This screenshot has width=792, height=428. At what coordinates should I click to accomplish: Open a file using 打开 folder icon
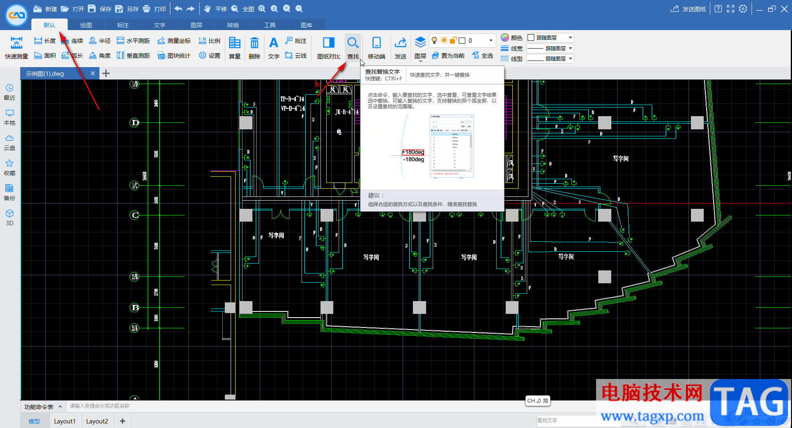tap(65, 9)
